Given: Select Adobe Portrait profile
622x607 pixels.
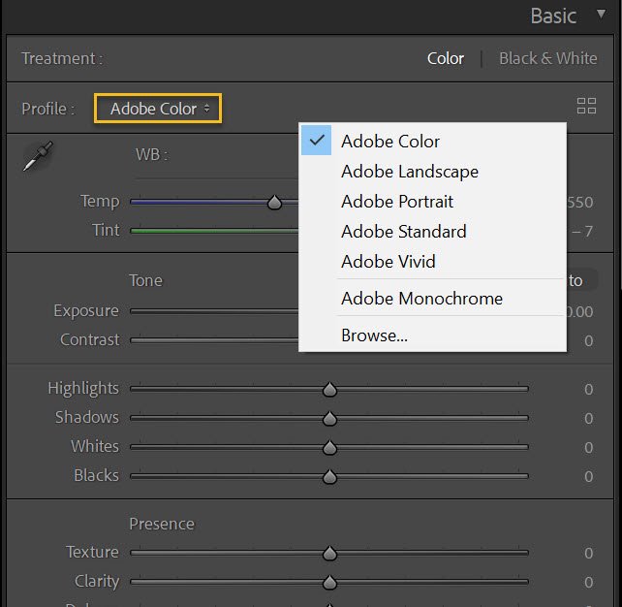Looking at the screenshot, I should [397, 202].
